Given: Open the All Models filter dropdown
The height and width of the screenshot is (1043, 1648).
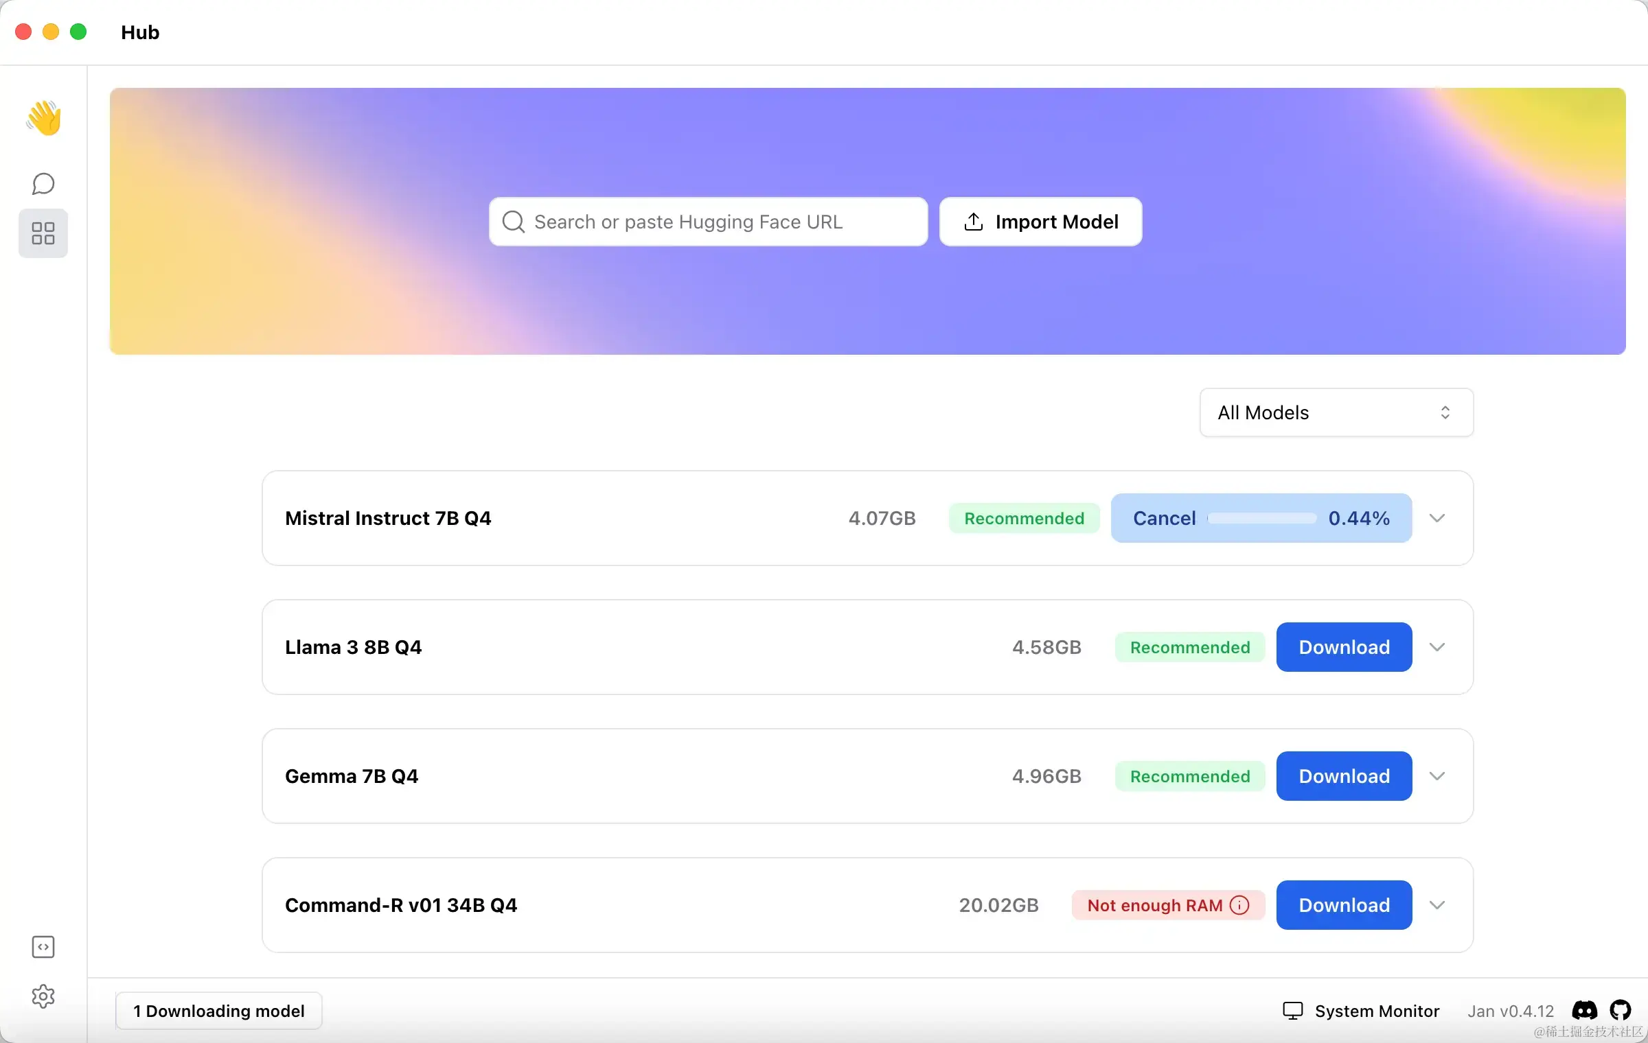Looking at the screenshot, I should pos(1336,412).
